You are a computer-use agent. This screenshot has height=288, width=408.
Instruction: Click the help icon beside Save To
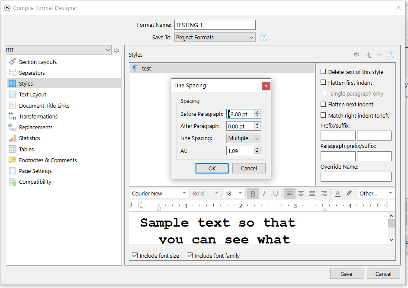(x=263, y=38)
